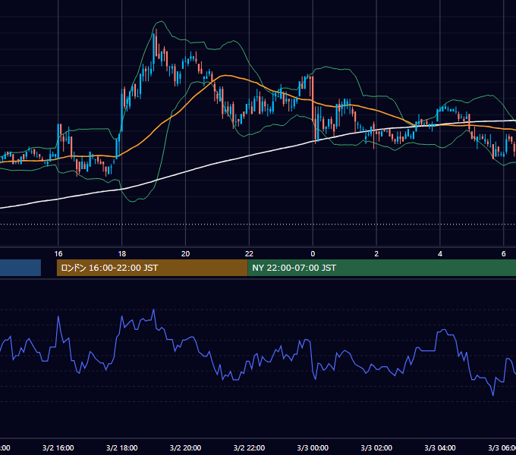Click the 6 hour label on price chart axis

coord(504,253)
